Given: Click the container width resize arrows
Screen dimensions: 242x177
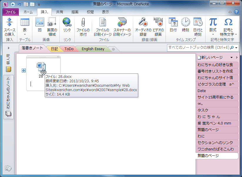Looking at the screenshot, I should click(x=58, y=57).
